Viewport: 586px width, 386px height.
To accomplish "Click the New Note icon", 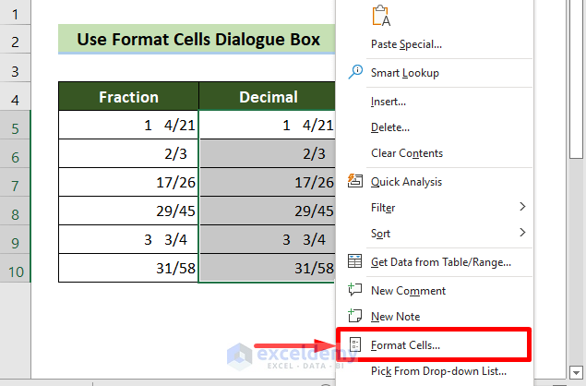I will coord(354,316).
